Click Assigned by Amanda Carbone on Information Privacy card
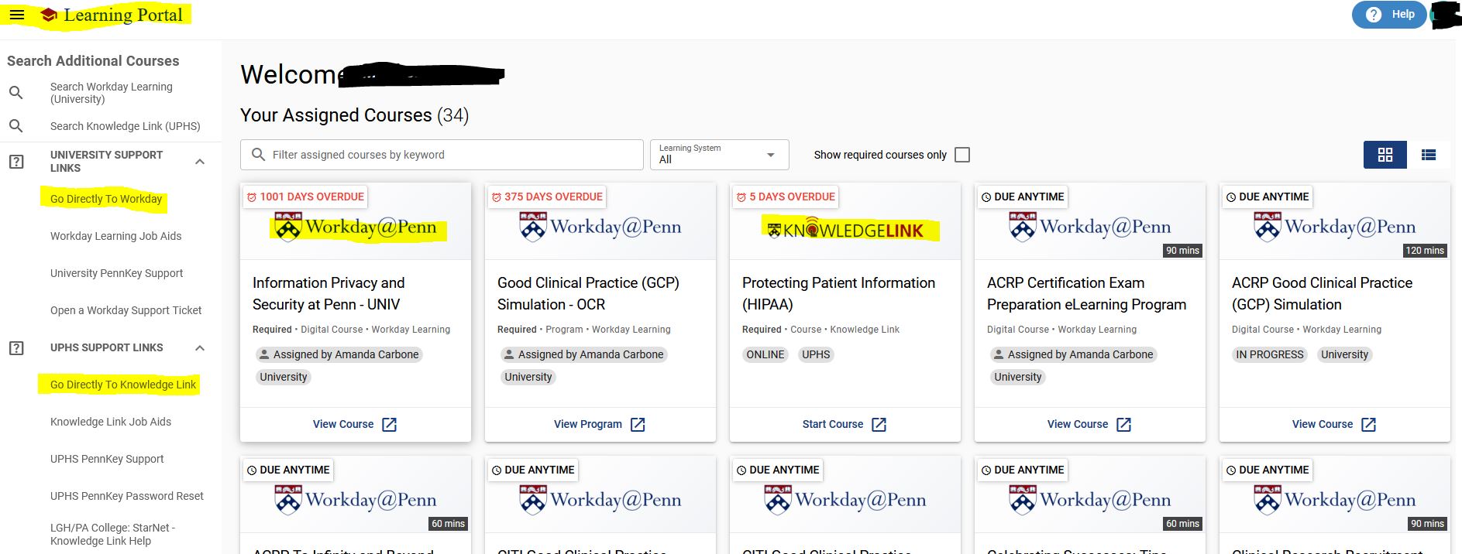 point(339,354)
